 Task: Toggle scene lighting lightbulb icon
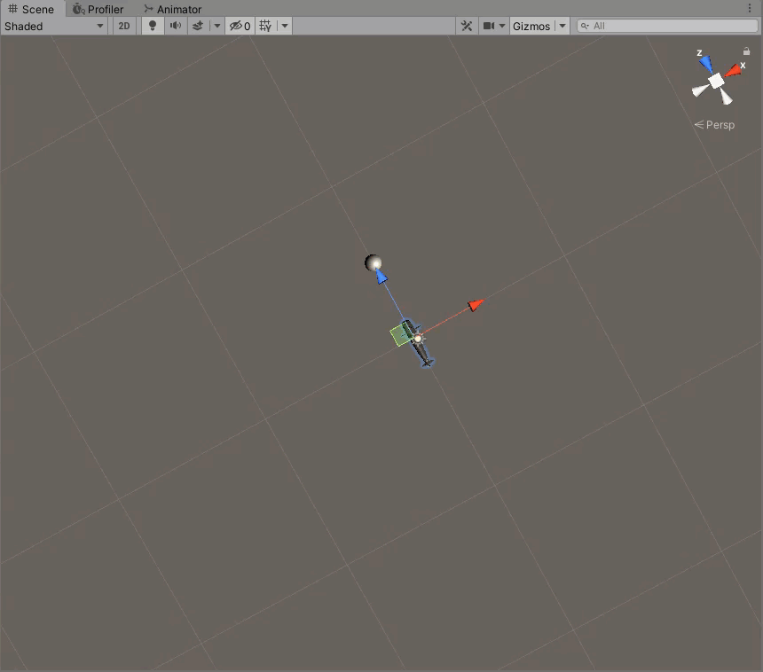point(153,27)
